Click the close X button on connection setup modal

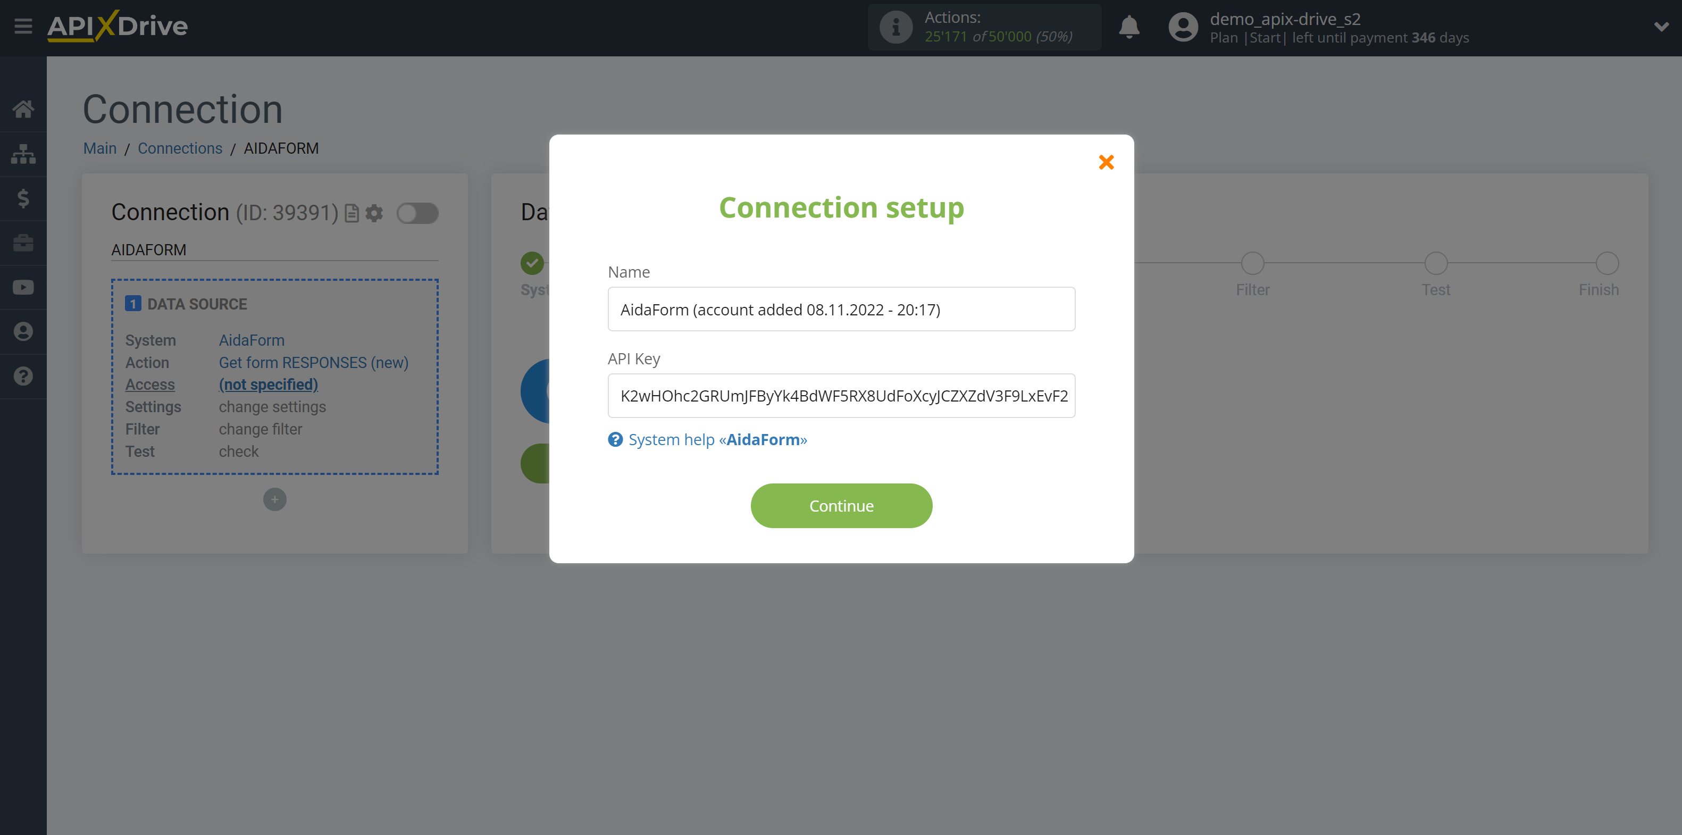pos(1106,161)
